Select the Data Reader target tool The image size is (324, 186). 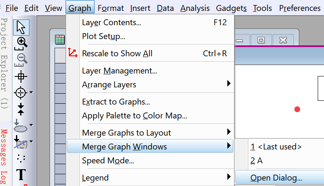click(20, 92)
